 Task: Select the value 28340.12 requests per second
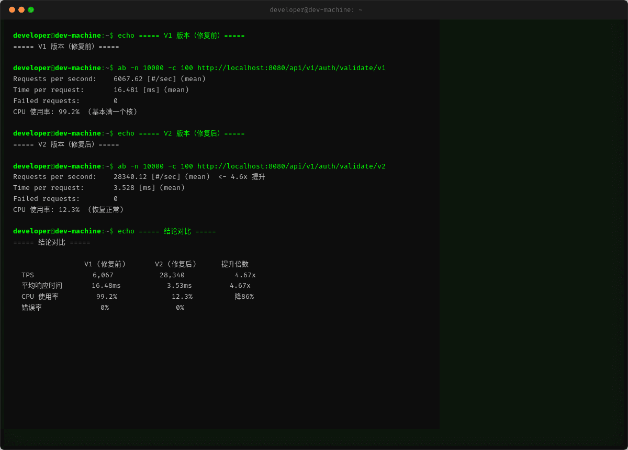point(130,177)
